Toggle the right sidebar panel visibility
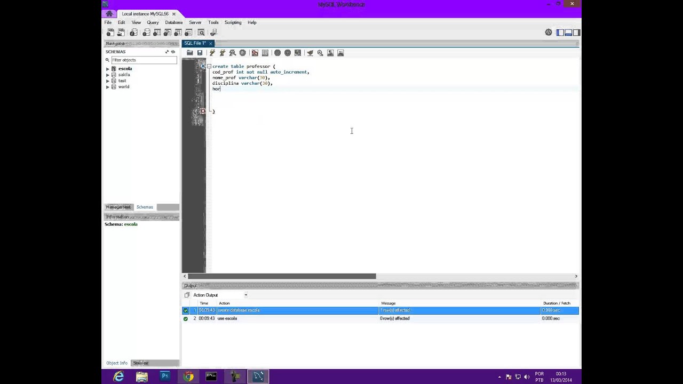The width and height of the screenshot is (683, 384). click(x=577, y=33)
